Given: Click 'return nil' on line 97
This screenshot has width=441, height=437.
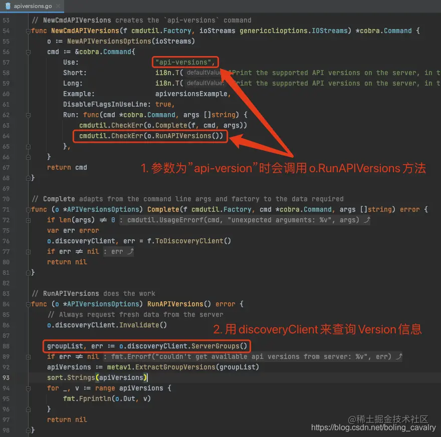Looking at the screenshot, I should pos(67,420).
